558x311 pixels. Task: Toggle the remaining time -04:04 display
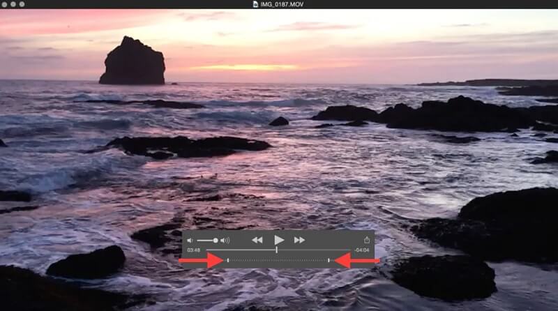pos(361,250)
